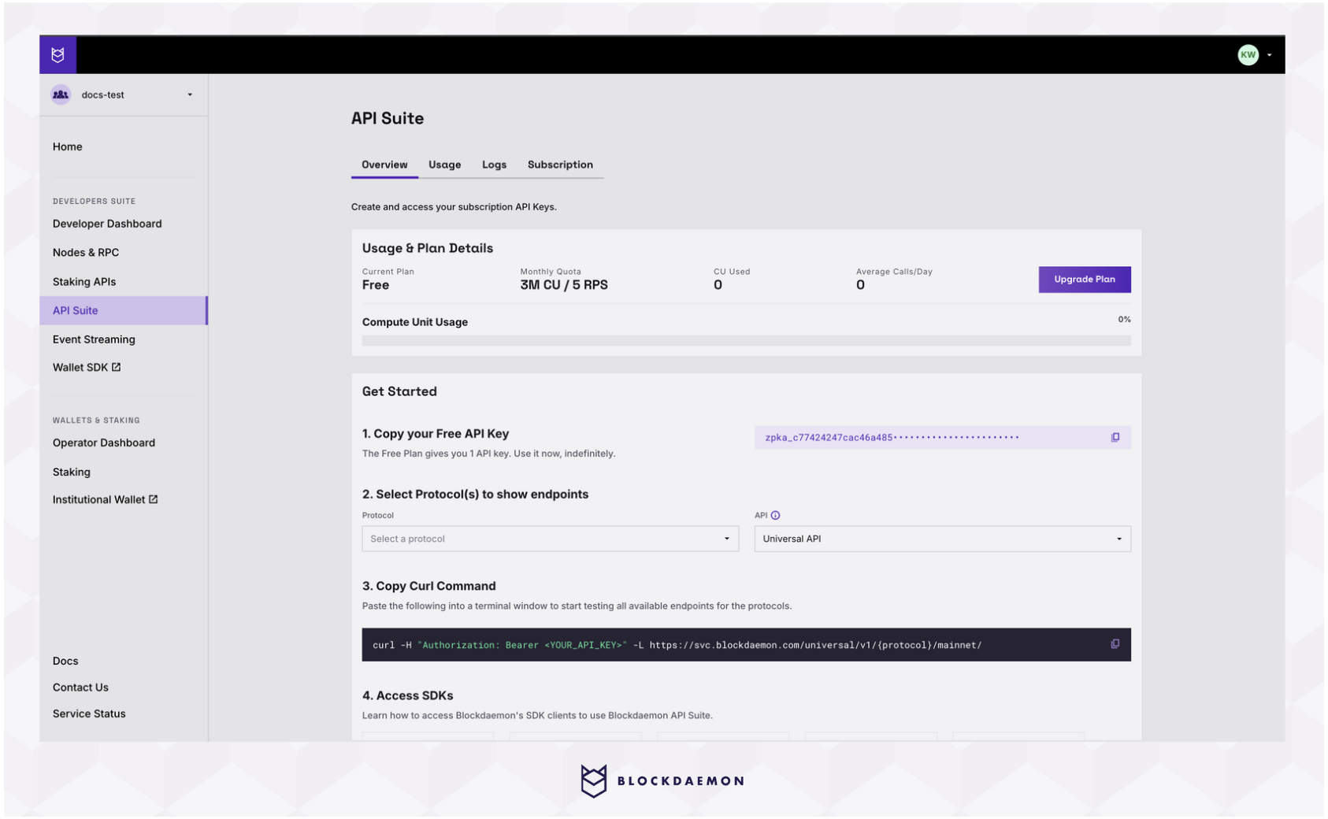Open Operator Dashboard
This screenshot has height=819, width=1328.
coord(104,443)
